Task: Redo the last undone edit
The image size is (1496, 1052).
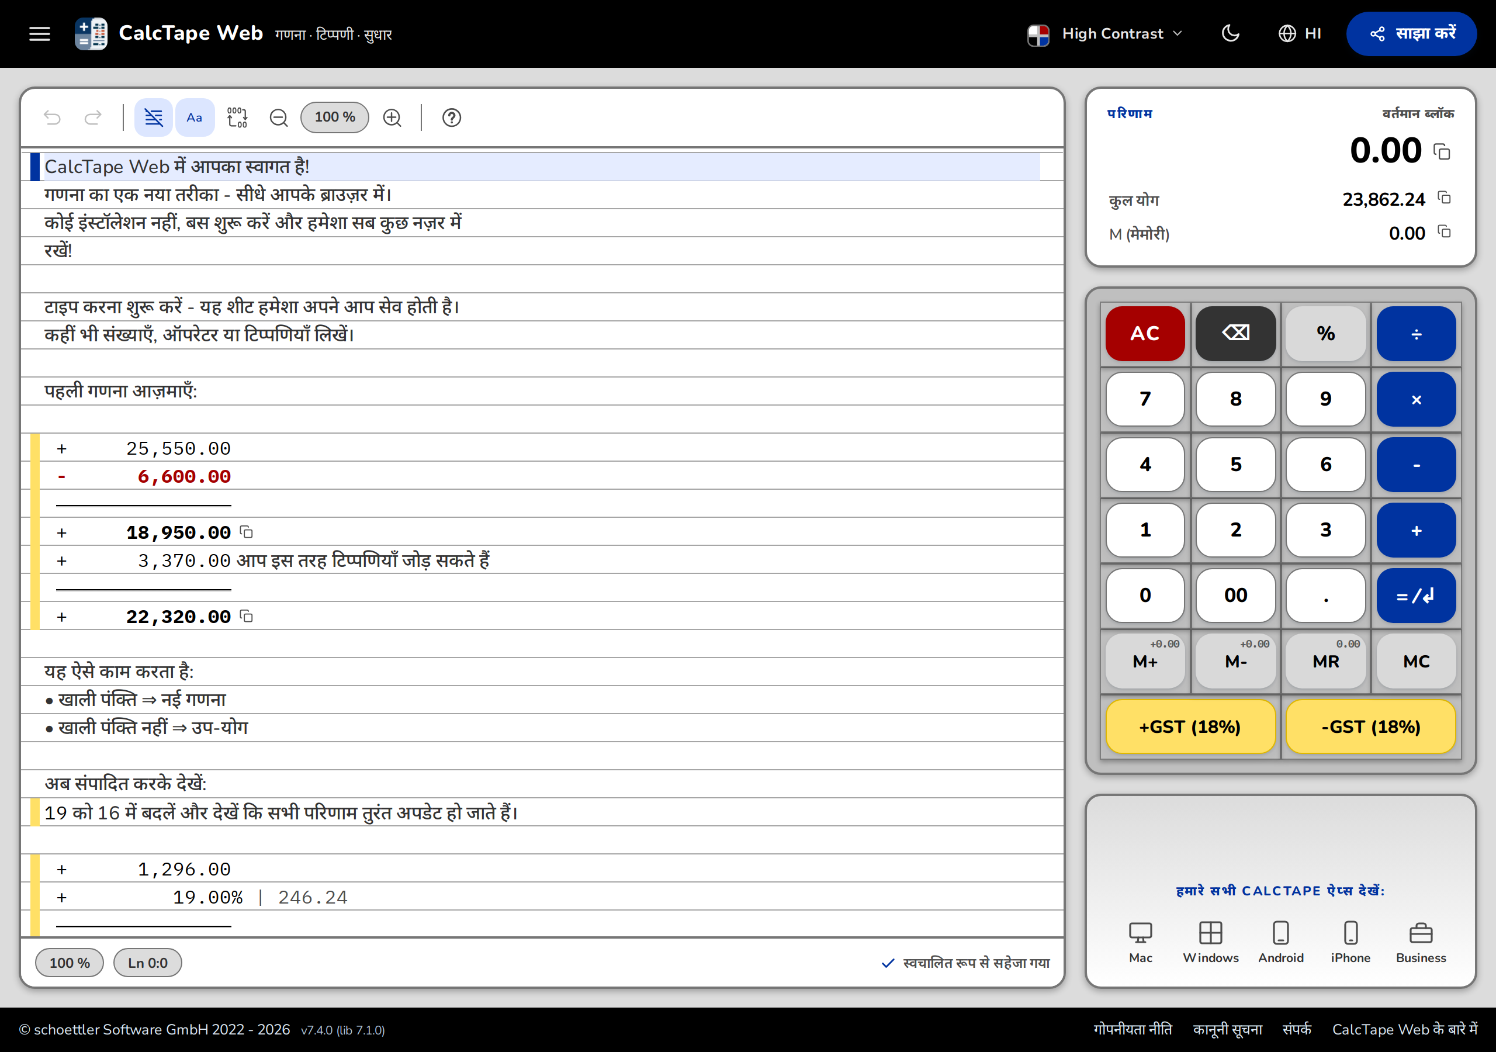Action: 93,117
